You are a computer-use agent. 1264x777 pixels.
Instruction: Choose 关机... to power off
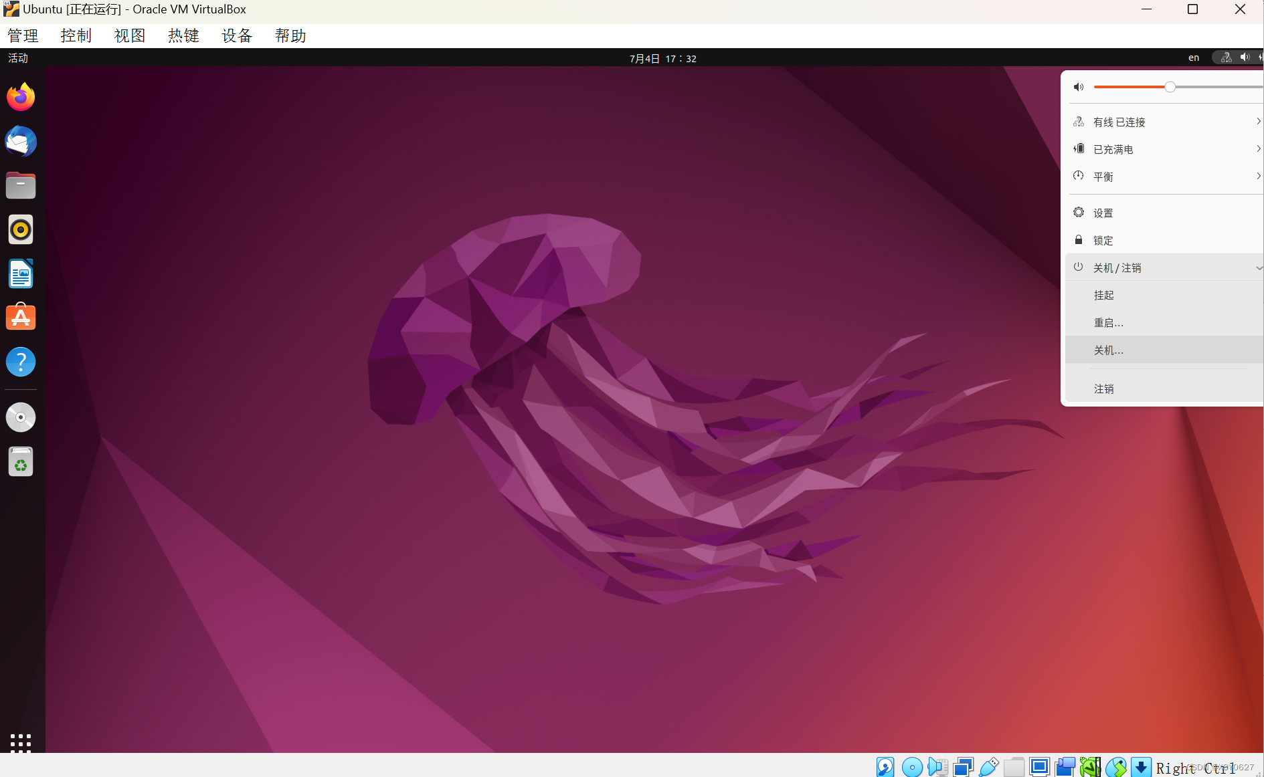point(1164,350)
